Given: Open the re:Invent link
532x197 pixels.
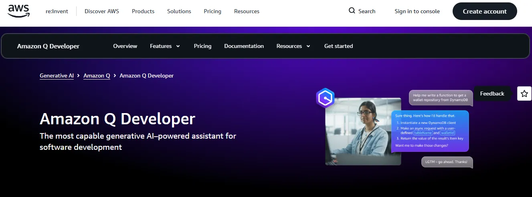Looking at the screenshot, I should (x=57, y=11).
